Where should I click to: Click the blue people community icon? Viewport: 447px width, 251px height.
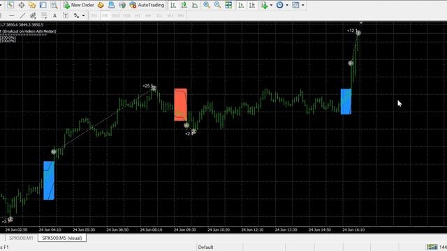pyautogui.click(x=111, y=5)
